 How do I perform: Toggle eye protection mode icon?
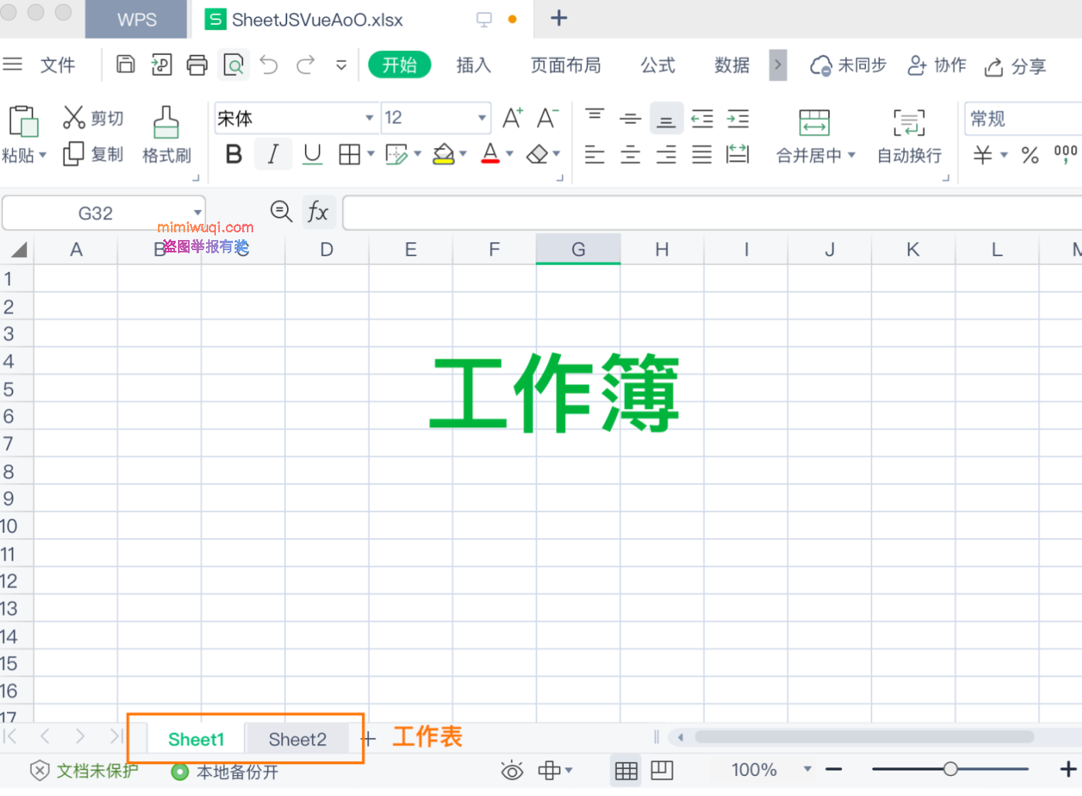coord(512,770)
